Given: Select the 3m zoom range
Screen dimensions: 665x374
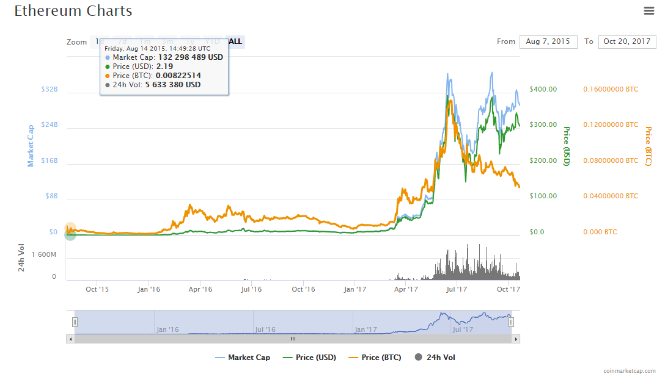Looking at the screenshot, I should pyautogui.click(x=167, y=41).
